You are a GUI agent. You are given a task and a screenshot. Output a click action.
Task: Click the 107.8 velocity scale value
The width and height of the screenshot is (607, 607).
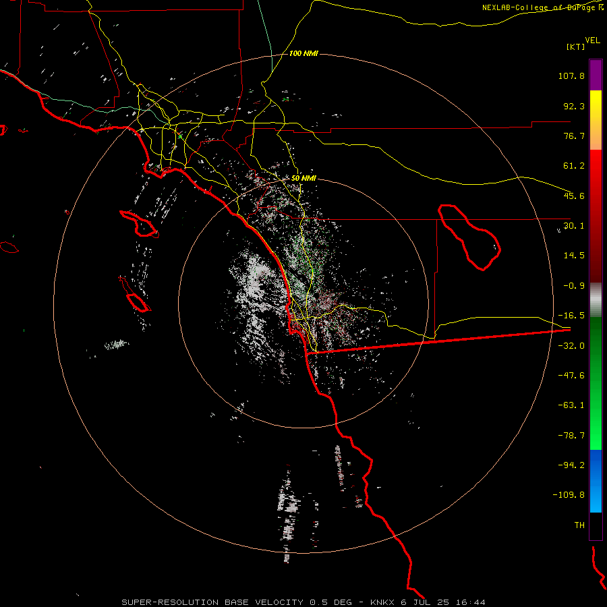pyautogui.click(x=571, y=76)
